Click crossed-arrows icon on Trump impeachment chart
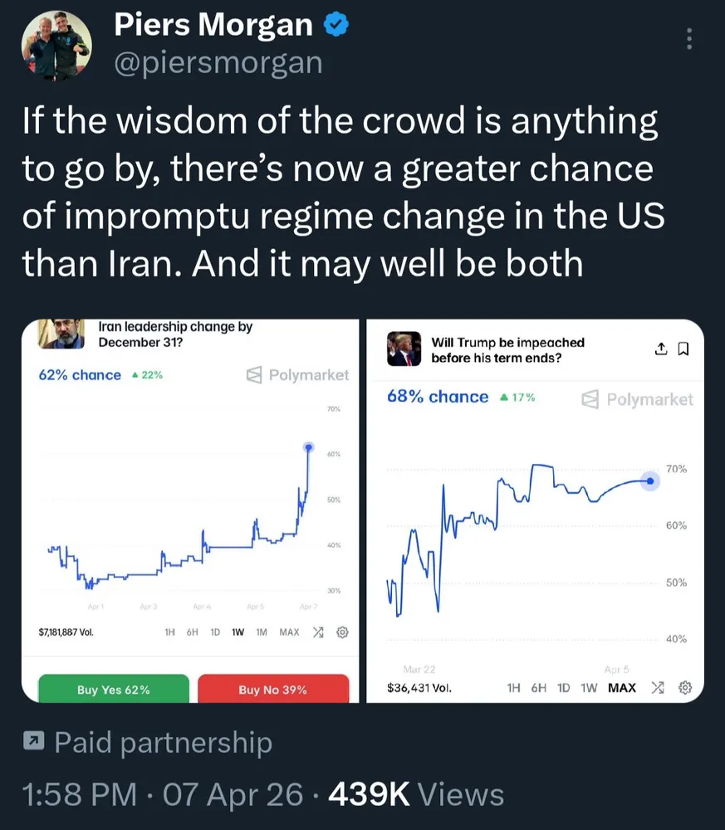 (658, 688)
